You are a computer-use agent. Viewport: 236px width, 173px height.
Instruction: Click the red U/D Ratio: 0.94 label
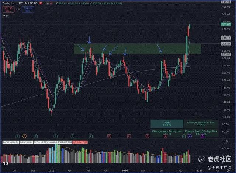(x=80, y=142)
